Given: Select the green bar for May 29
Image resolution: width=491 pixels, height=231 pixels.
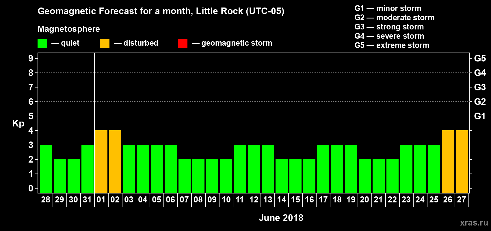Looking at the screenshot, I should pos(60,176).
